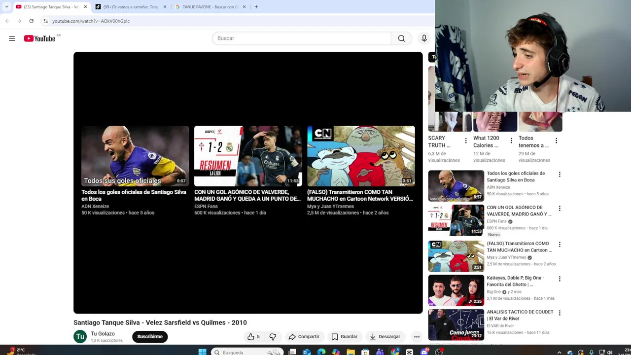631x355 pixels.
Task: Go to the YouTube home logo
Action: tap(39, 38)
